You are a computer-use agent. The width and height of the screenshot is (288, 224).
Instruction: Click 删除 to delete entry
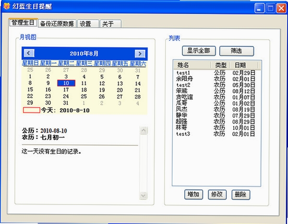tap(240, 194)
